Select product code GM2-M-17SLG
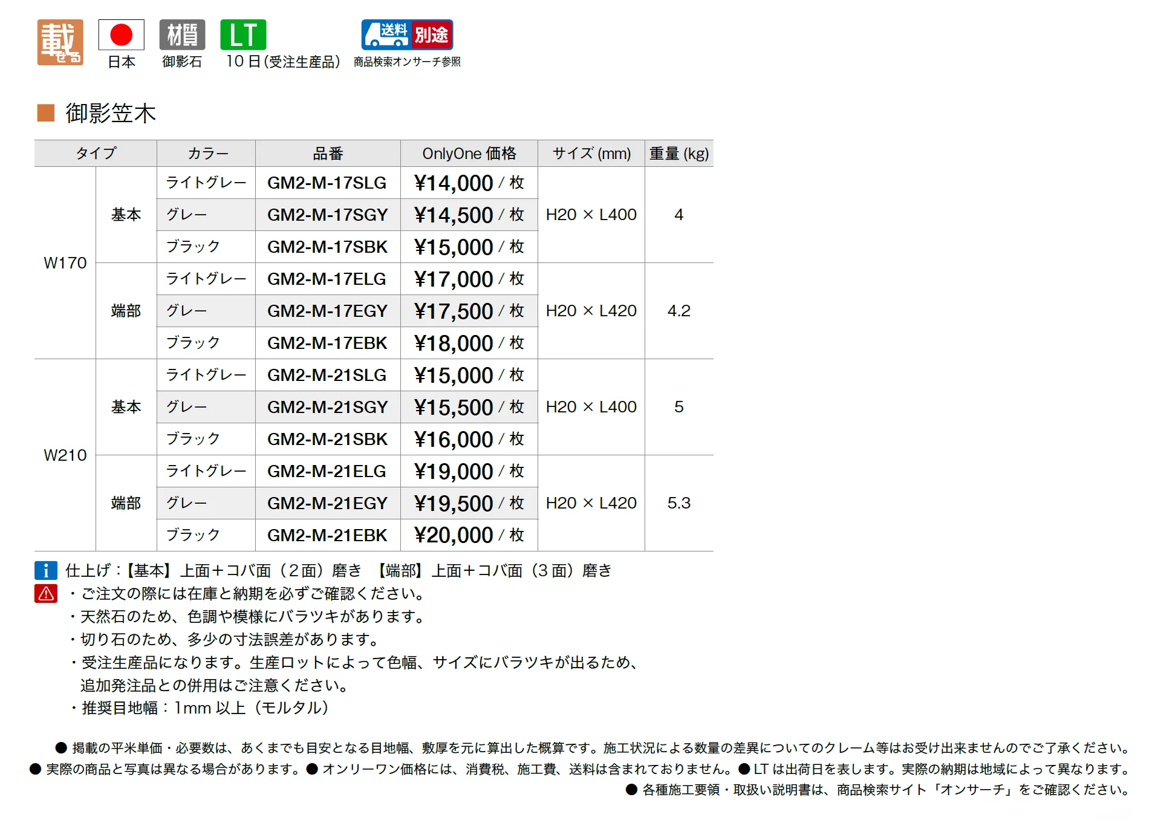Viewport: 1158px width, 826px height. point(327,183)
